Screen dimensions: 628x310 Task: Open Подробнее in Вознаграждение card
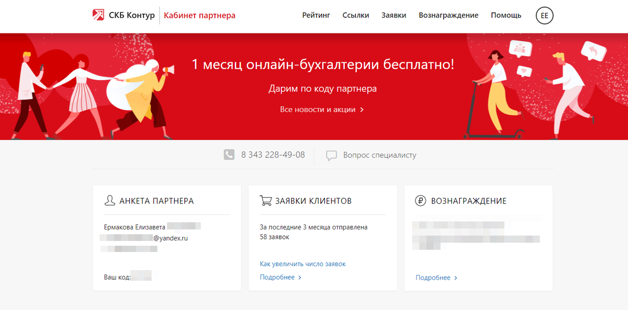tap(433, 278)
